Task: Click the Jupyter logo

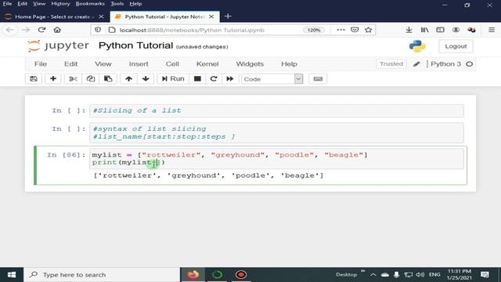Action: (x=58, y=45)
